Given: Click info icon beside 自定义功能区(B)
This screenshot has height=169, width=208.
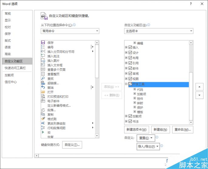Looking at the screenshot, I should coord(149,25).
